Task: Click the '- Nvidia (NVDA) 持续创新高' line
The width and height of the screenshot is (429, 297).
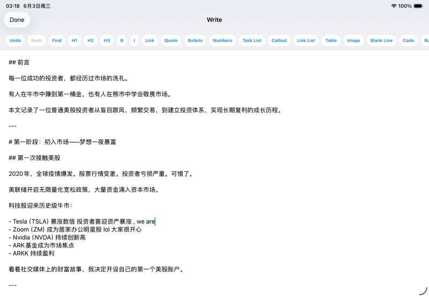Action: coord(47,237)
